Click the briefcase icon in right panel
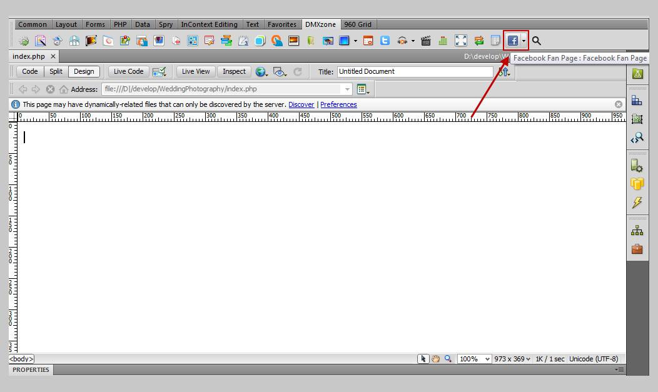Image resolution: width=658 pixels, height=392 pixels. (637, 249)
